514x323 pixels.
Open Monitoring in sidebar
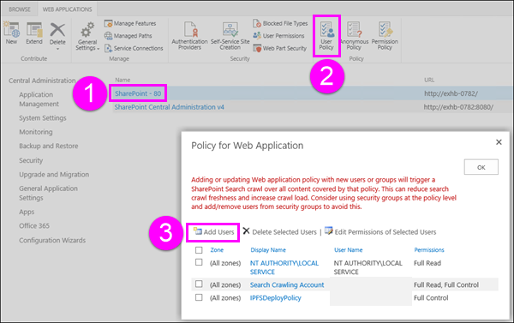coord(36,132)
